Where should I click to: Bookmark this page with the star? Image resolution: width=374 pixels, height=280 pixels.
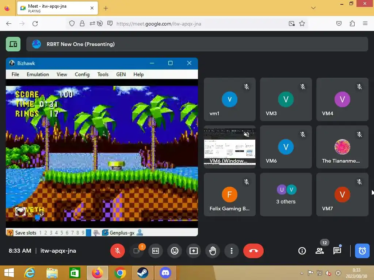coord(302,24)
